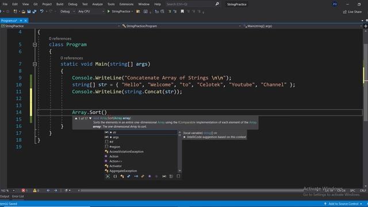Image resolution: width=368 pixels, height=207 pixels.
Task: Toggle the classes IntelliSense filter
Action: pyautogui.click(x=122, y=177)
